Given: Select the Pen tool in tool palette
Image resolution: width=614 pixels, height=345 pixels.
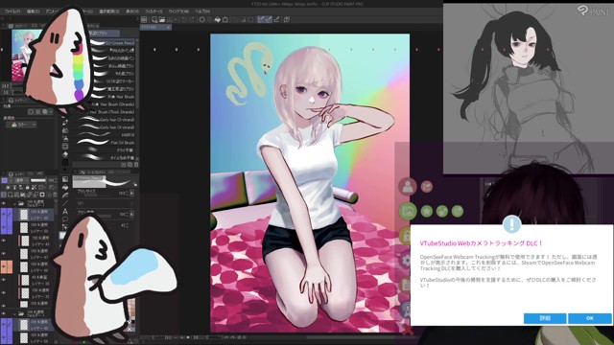Looking at the screenshot, I should [65, 123].
